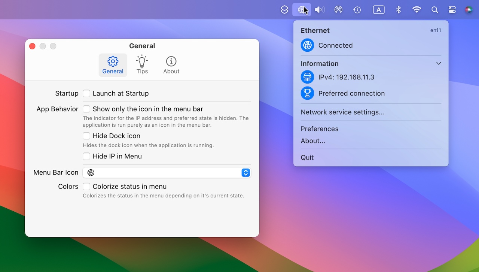Click the Colors label
Screen dimensions: 479x272
[x=68, y=187]
